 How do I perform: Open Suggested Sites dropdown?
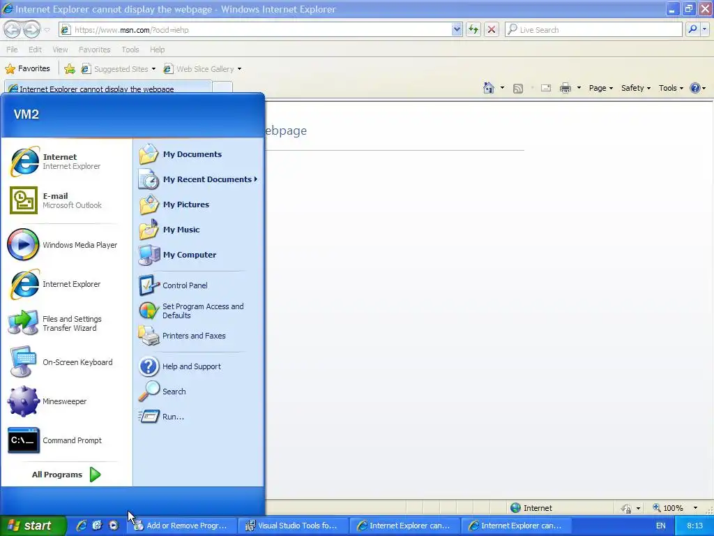[153, 69]
